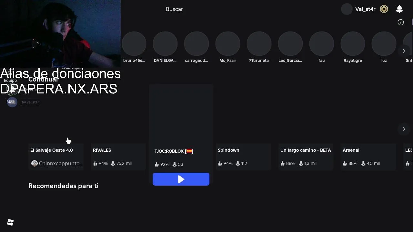
Task: Click RIVALES 94% like rating
Action: [100, 163]
